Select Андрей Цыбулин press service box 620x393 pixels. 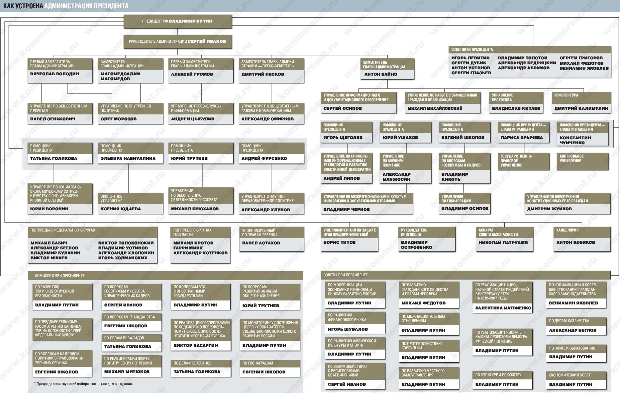201,113
